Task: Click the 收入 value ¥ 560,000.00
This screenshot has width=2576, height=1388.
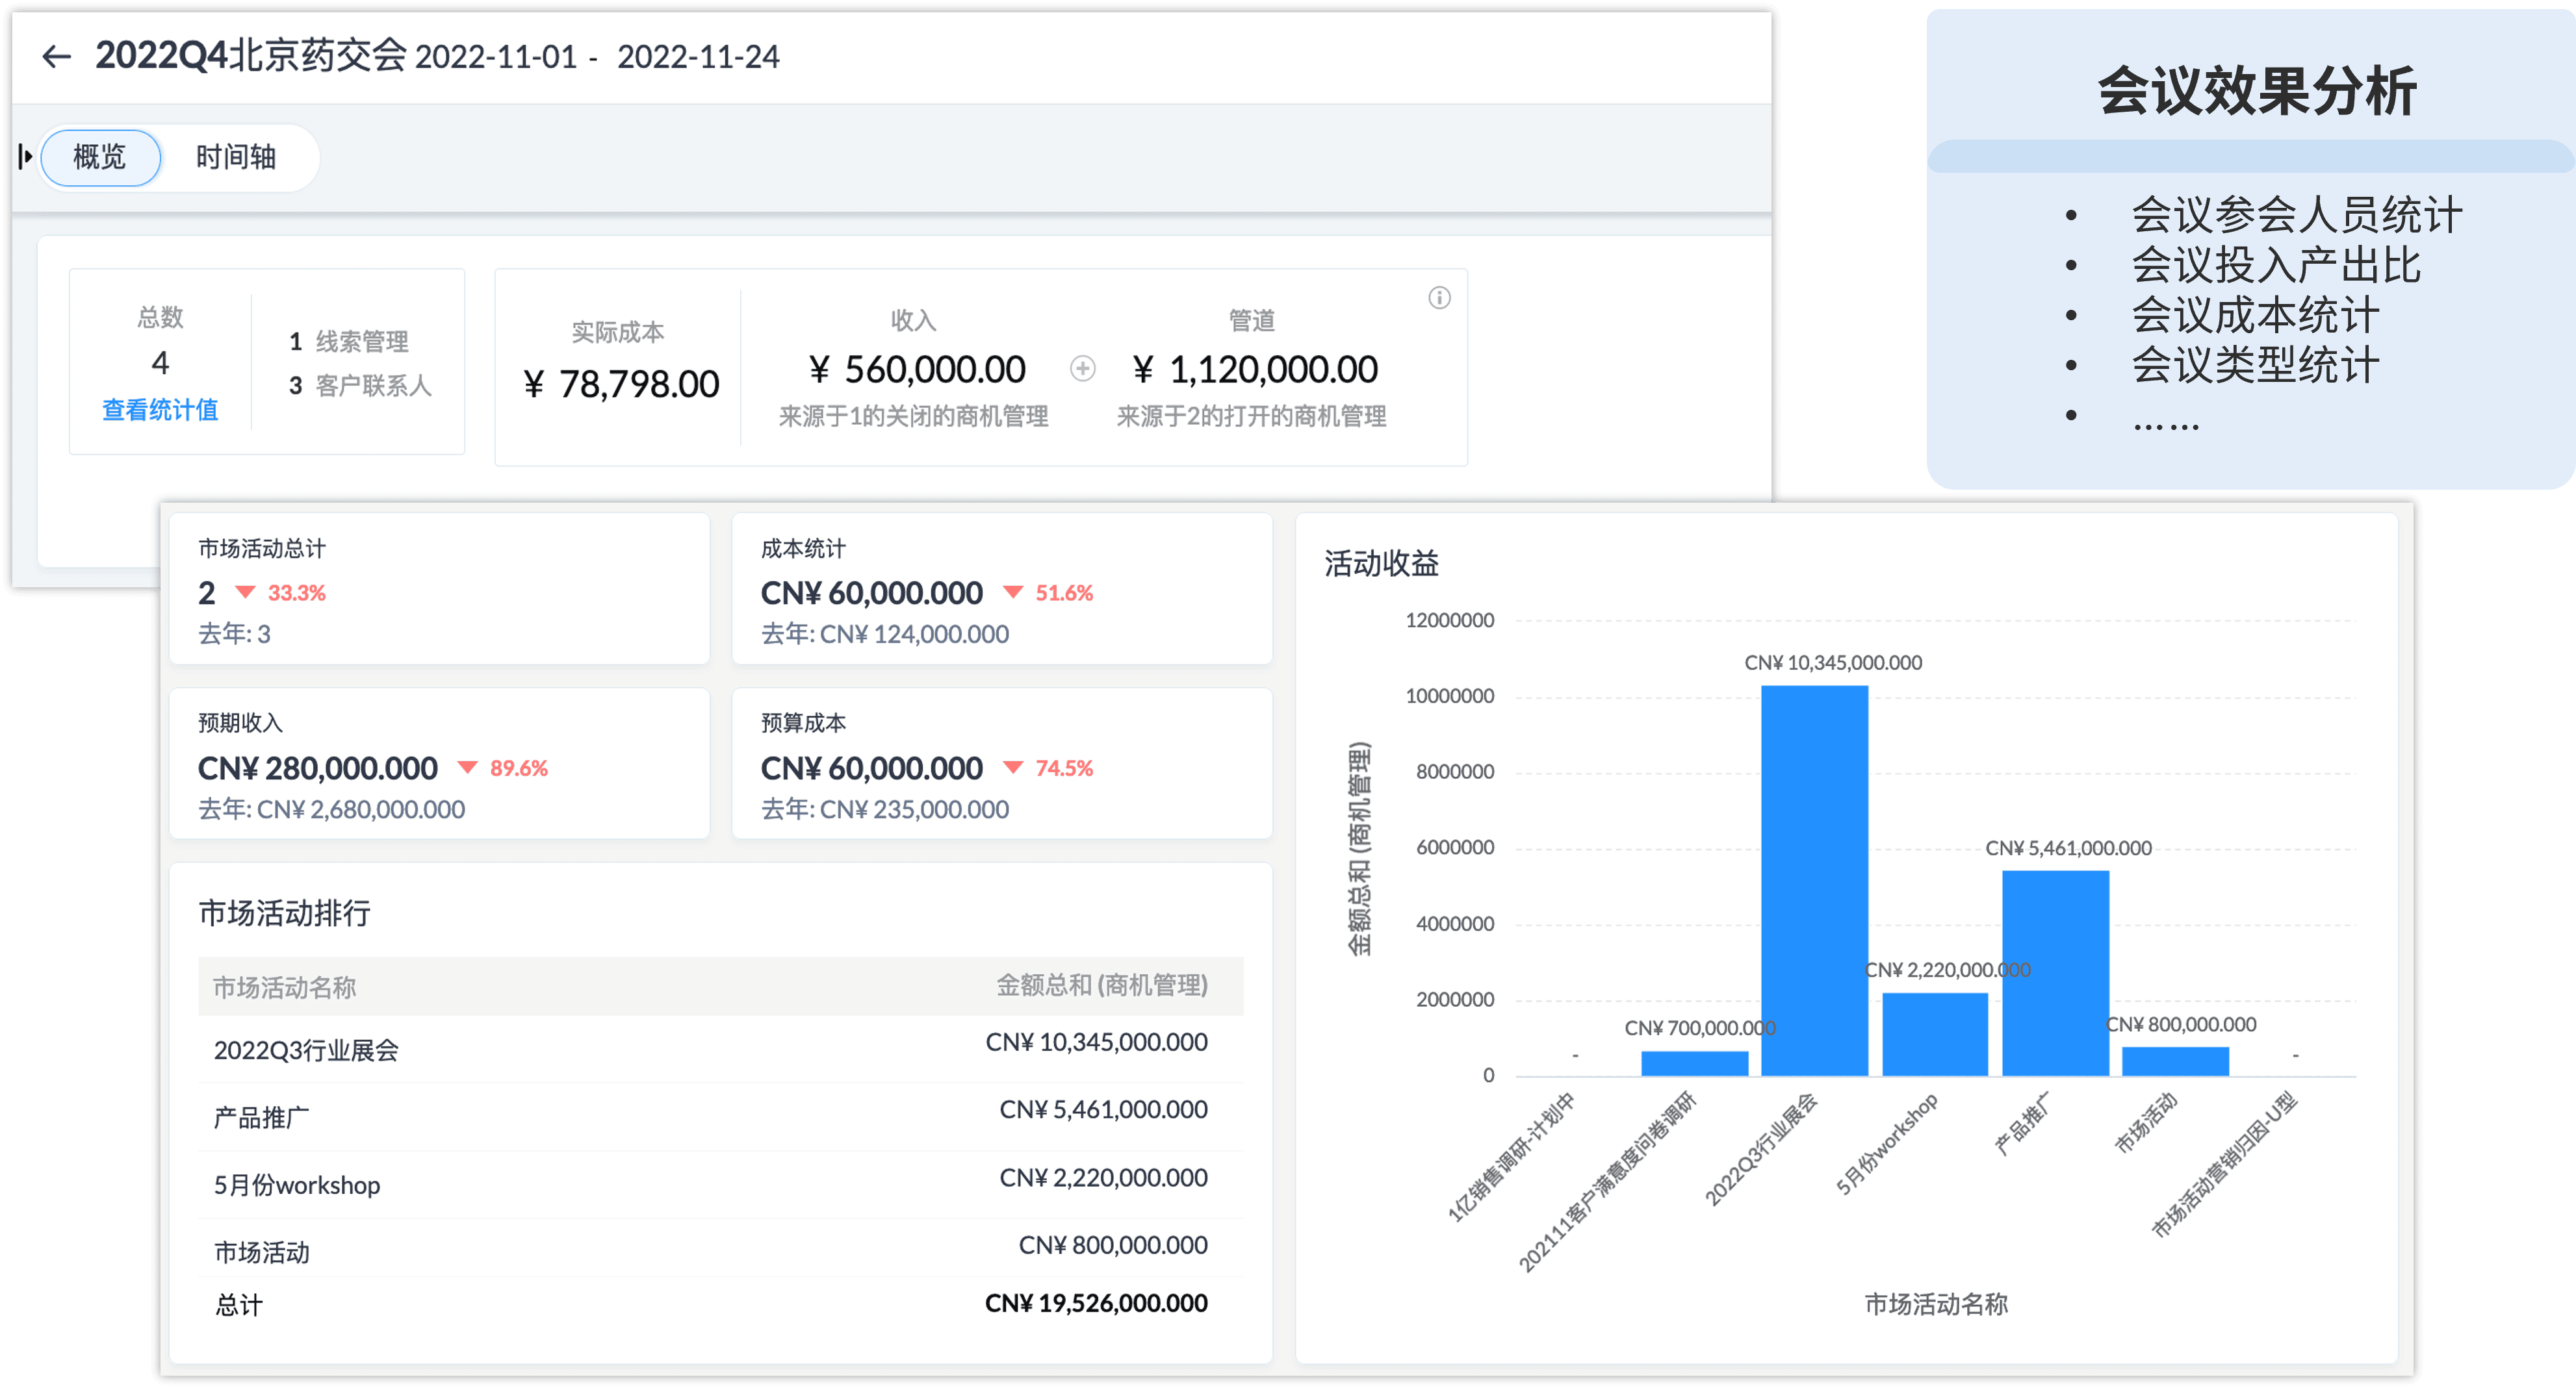Action: (917, 370)
